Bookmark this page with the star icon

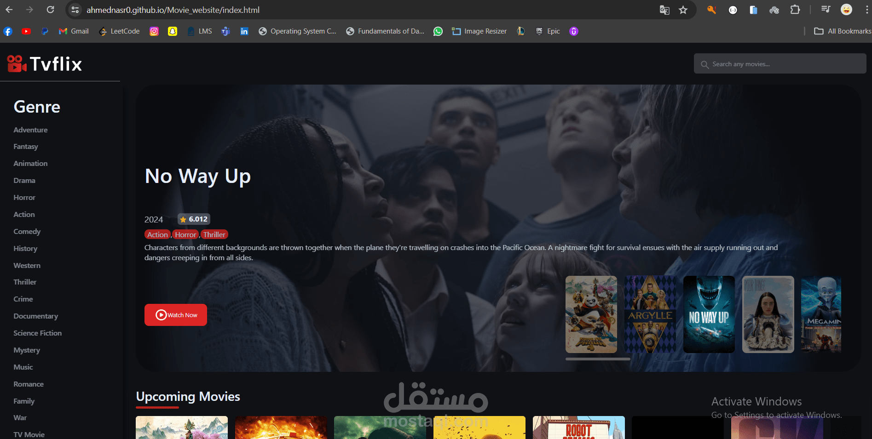click(683, 10)
